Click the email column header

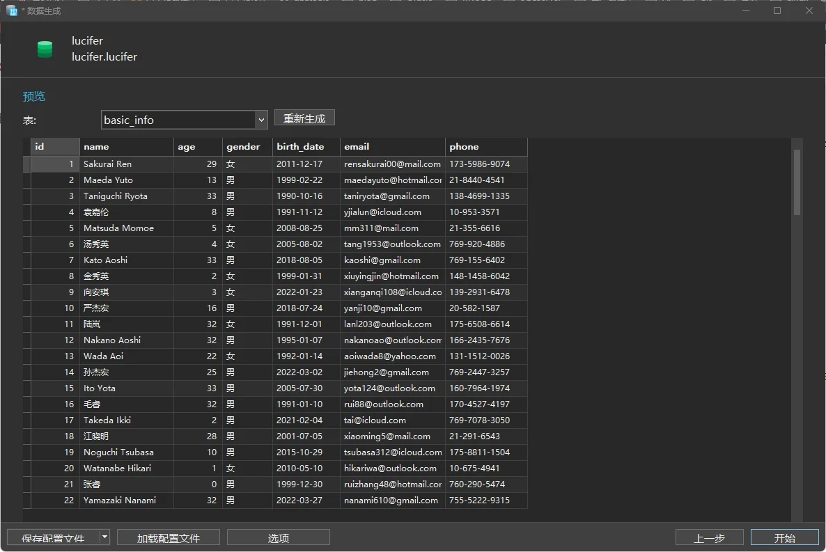392,147
